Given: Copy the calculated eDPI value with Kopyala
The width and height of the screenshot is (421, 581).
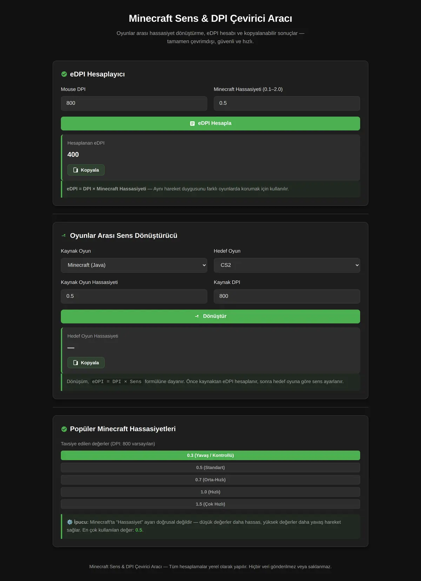Looking at the screenshot, I should pos(86,170).
